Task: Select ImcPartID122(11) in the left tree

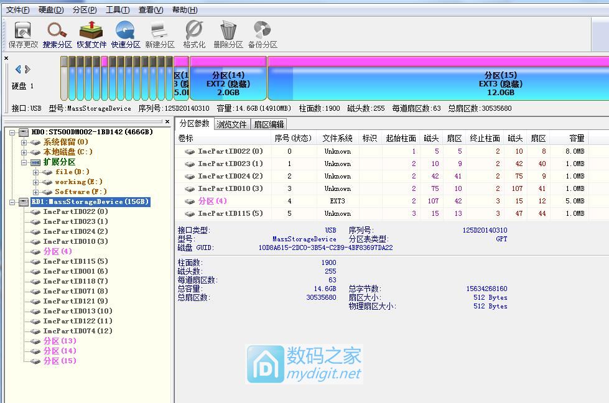Action: pyautogui.click(x=78, y=321)
